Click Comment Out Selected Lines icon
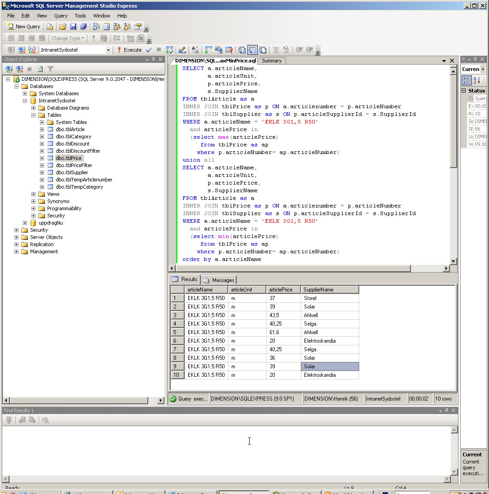 click(276, 50)
